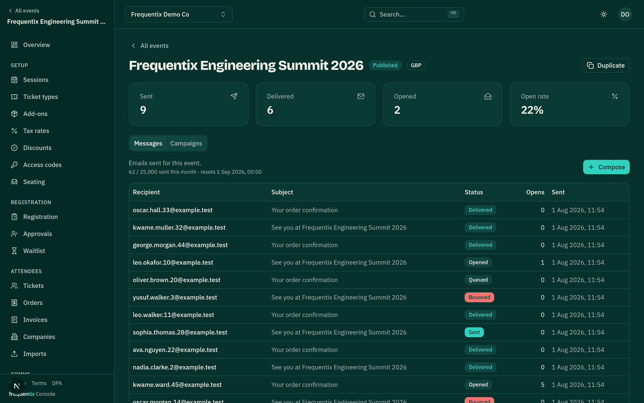Click the Duplicate button

tap(605, 65)
